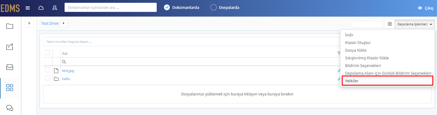
Task: Select the Dokümanlarda search option
Action: tap(181, 8)
